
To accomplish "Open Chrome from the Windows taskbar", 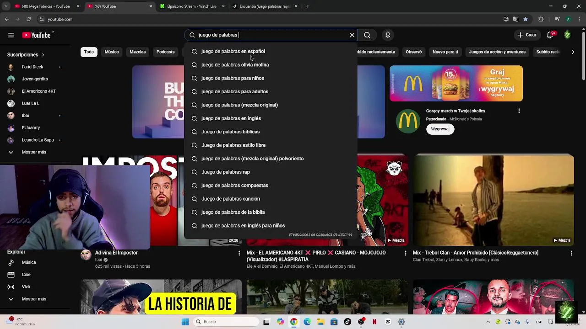I will [293, 322].
